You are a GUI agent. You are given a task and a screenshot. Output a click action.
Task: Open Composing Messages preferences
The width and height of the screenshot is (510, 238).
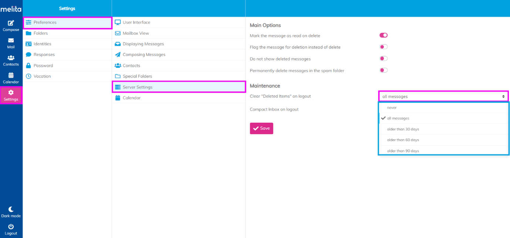[x=144, y=55]
